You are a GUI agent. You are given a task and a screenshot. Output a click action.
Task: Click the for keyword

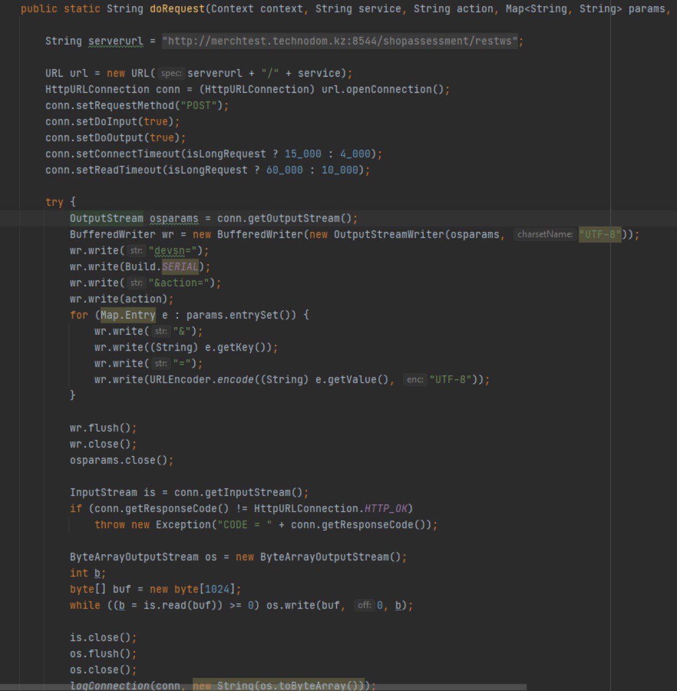pyautogui.click(x=79, y=315)
